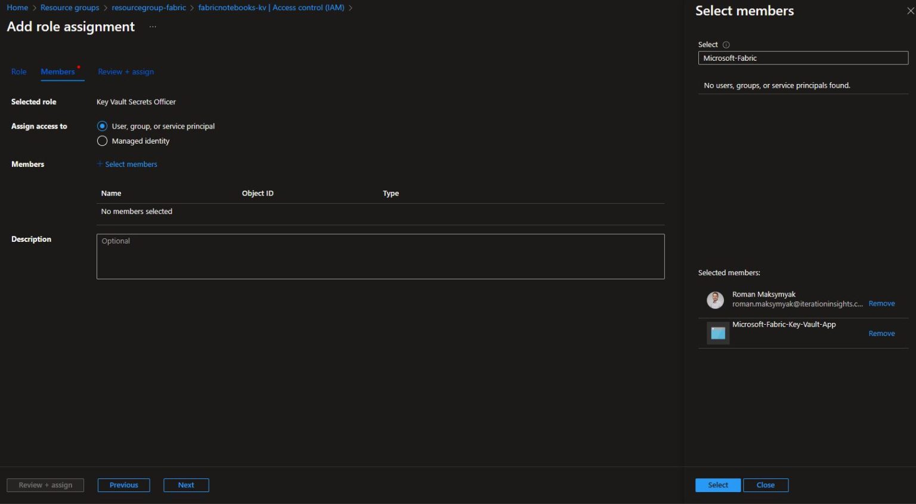916x504 pixels.
Task: Open the ellipsis menu next to Add role assignment
Action: click(x=153, y=26)
